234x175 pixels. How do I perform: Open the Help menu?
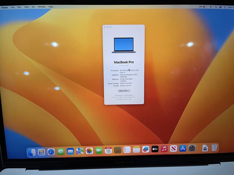51,7
